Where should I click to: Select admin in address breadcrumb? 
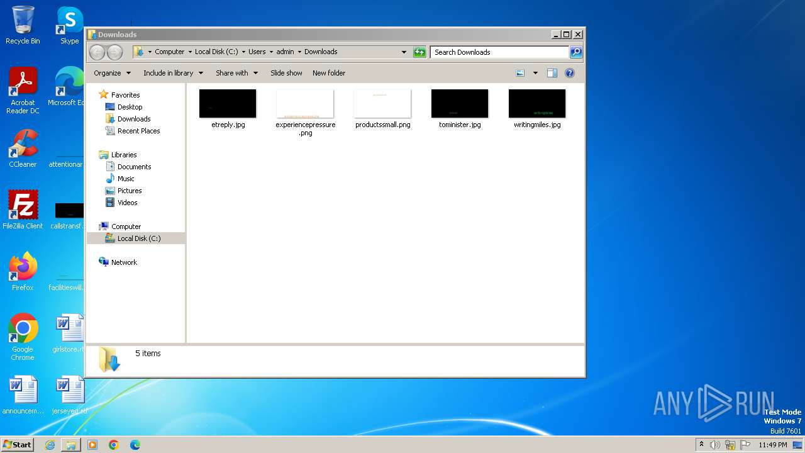point(285,52)
